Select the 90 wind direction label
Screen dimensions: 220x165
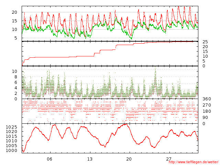pos(205,118)
